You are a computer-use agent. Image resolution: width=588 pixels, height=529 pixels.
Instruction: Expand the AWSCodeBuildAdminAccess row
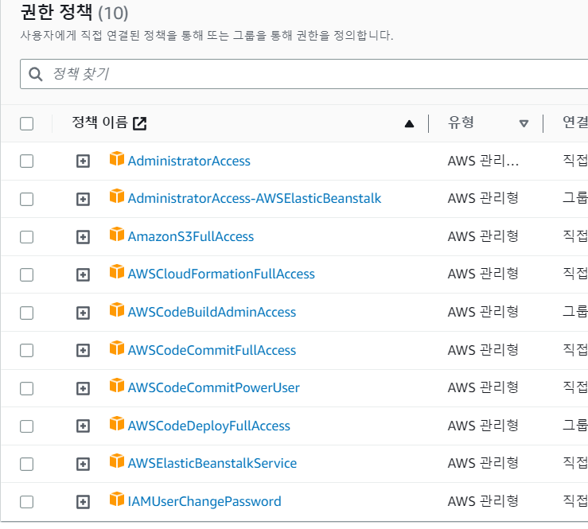[83, 313]
